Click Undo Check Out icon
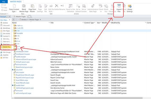This screenshot has height=99, width=151. click(x=112, y=6)
